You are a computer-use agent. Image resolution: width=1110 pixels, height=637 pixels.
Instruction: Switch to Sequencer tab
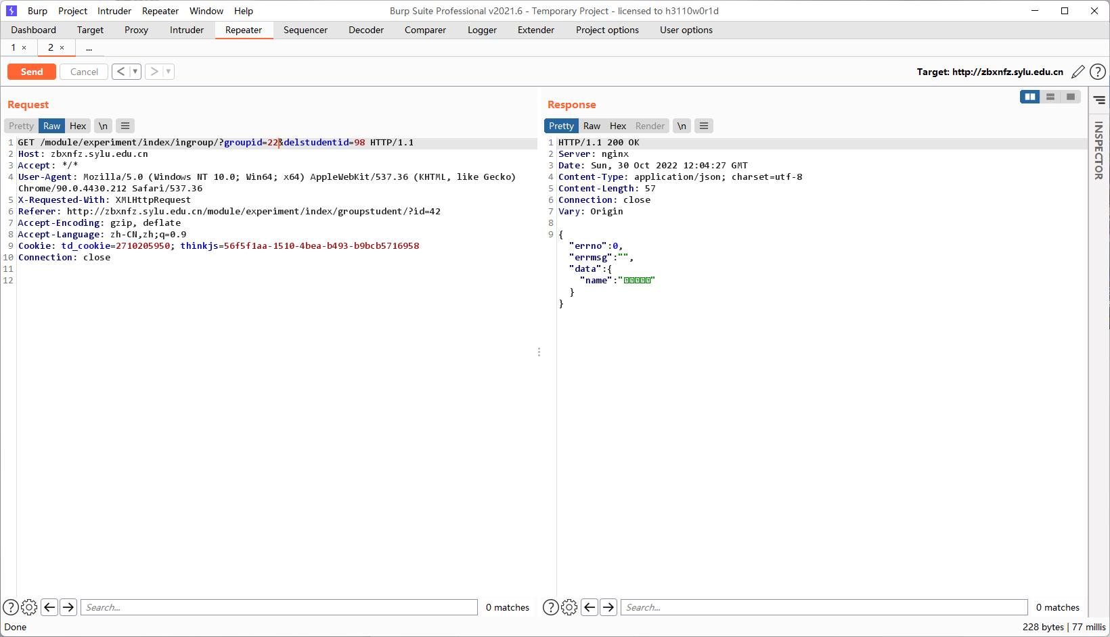(305, 30)
